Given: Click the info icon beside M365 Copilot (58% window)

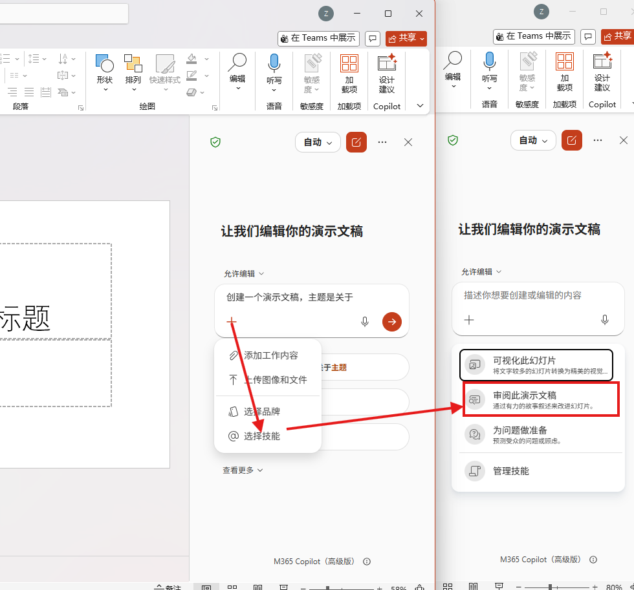Looking at the screenshot, I should click(367, 562).
